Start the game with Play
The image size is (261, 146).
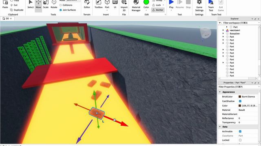(x=171, y=4)
